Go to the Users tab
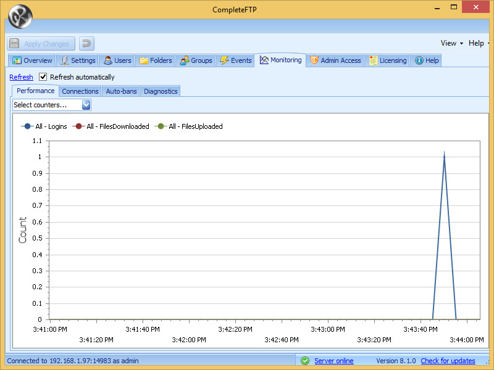494x370 pixels. 117,60
